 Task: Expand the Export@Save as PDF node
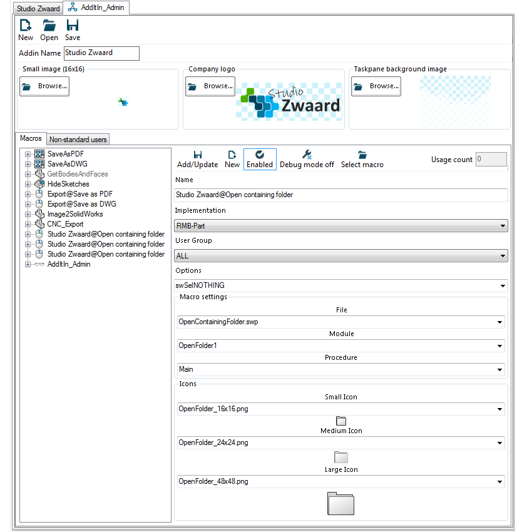(28, 194)
